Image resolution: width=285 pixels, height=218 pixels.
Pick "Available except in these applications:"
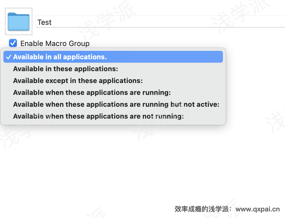[x=78, y=80]
